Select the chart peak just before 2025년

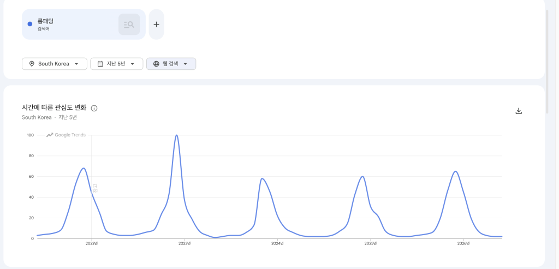tap(362, 176)
